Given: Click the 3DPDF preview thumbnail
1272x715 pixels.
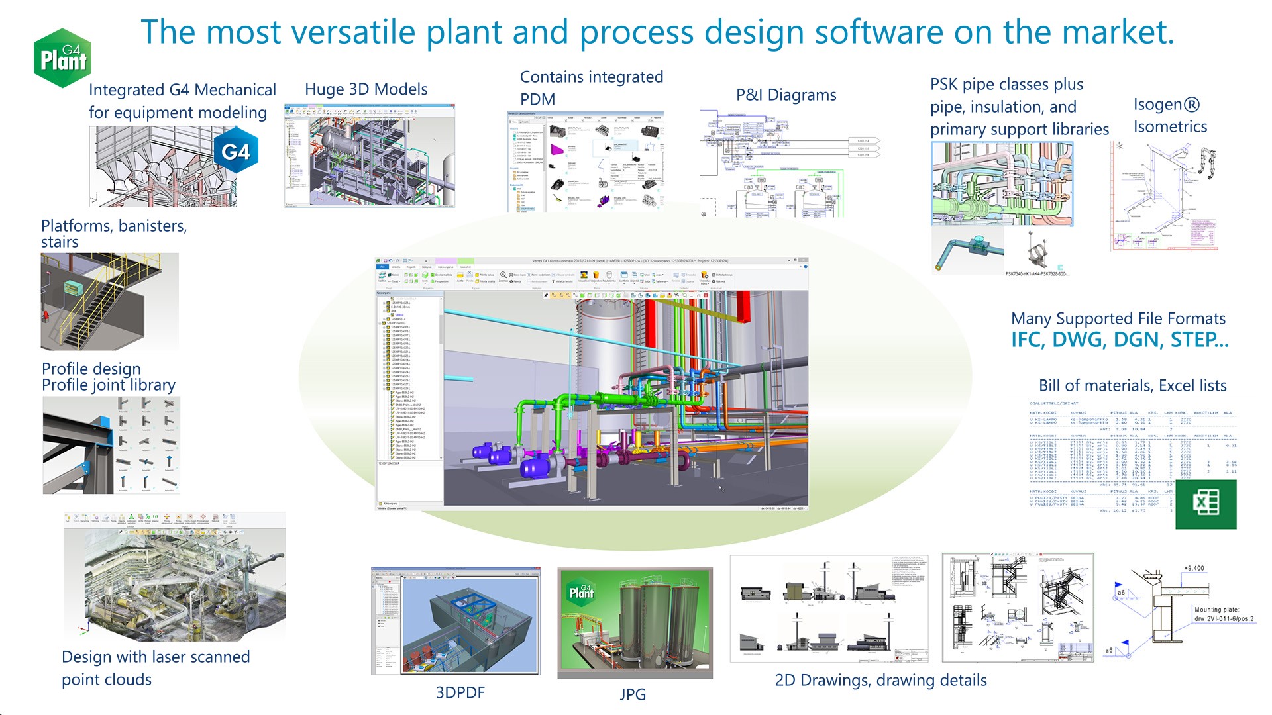Looking at the screenshot, I should pos(456,621).
